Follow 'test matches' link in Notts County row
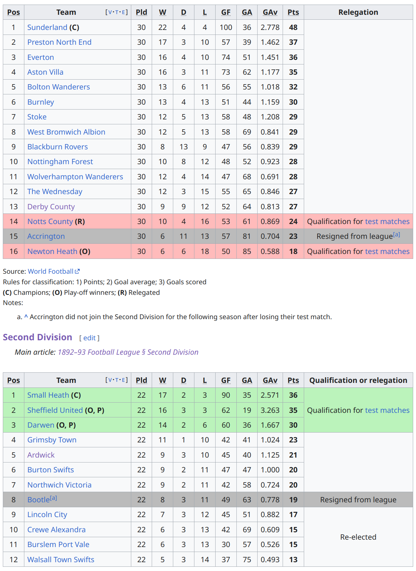 click(387, 222)
